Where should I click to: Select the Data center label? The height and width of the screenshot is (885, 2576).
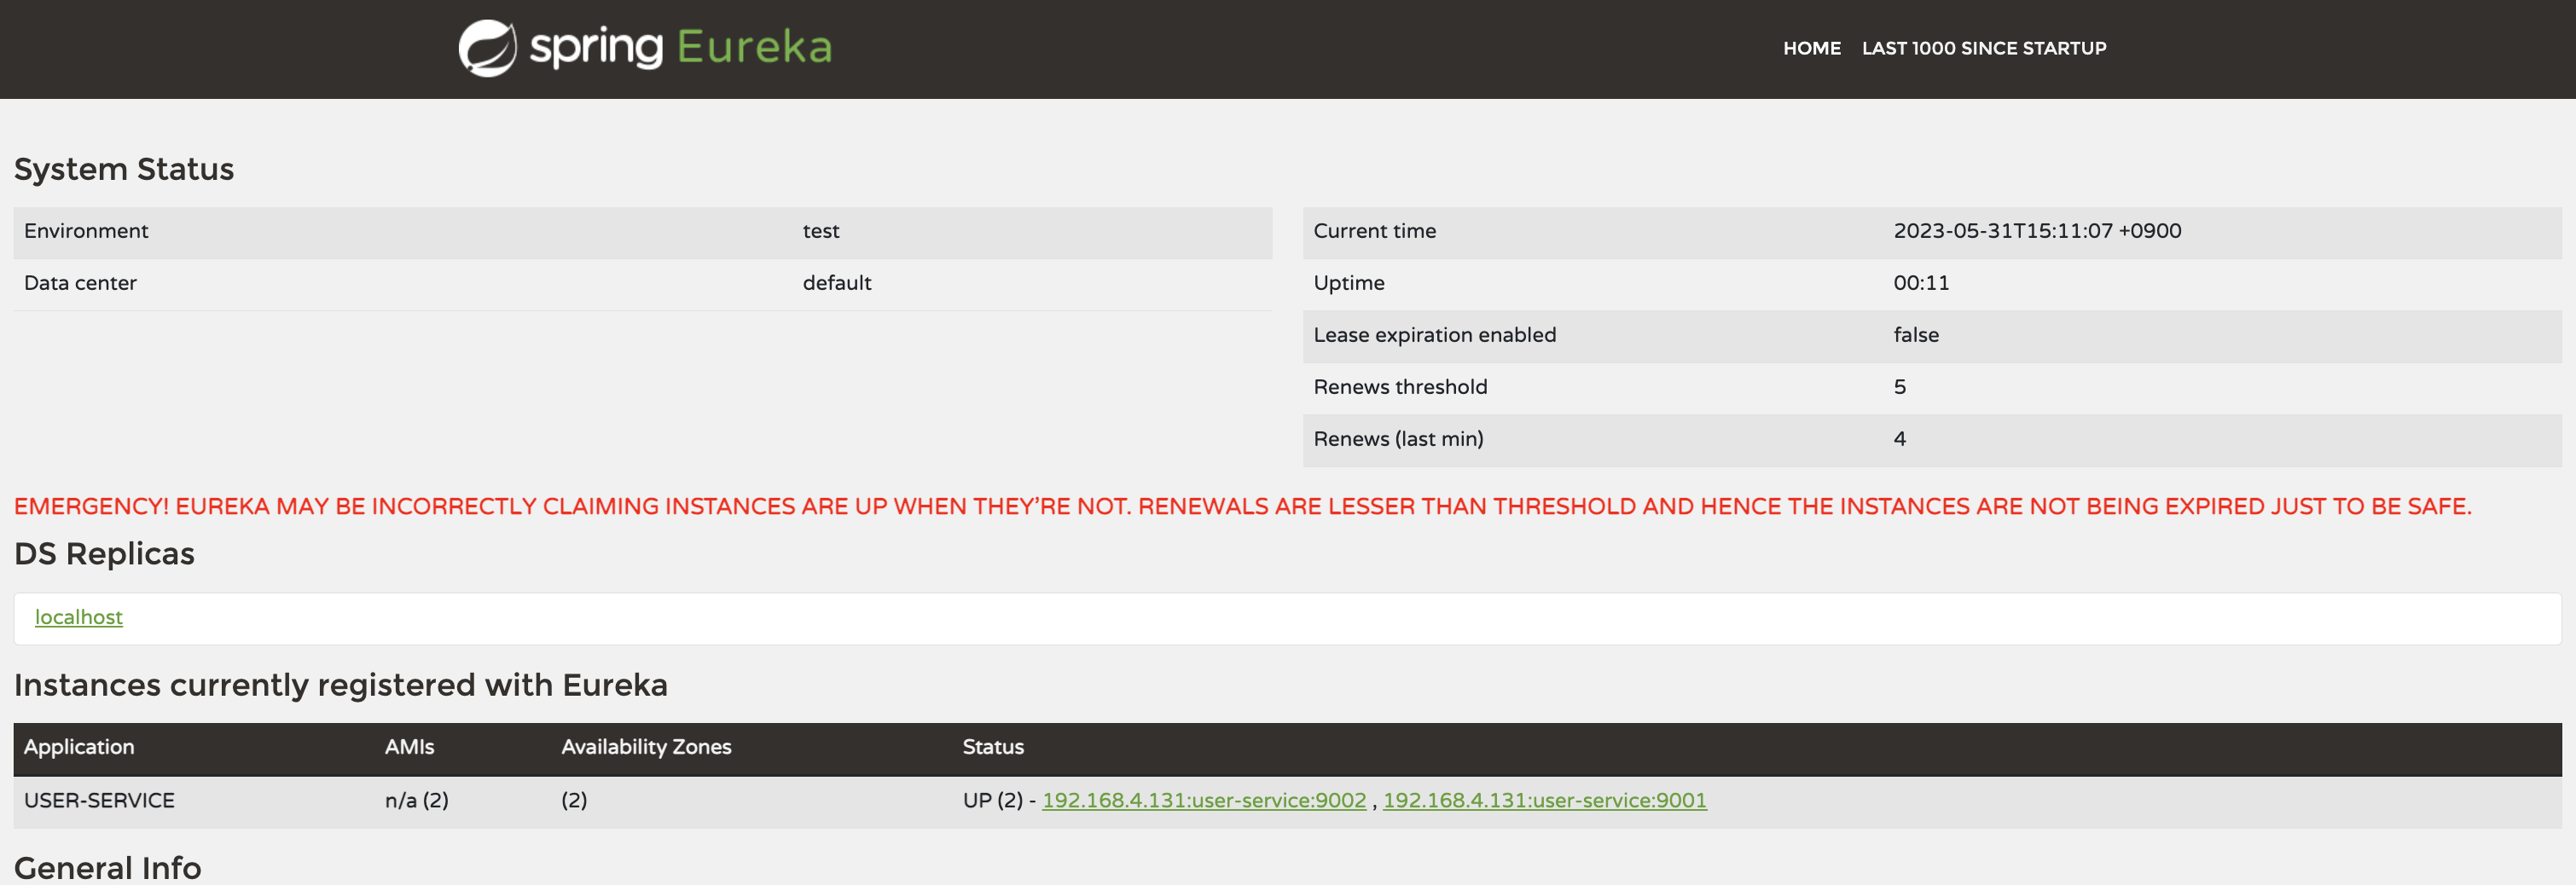click(80, 283)
